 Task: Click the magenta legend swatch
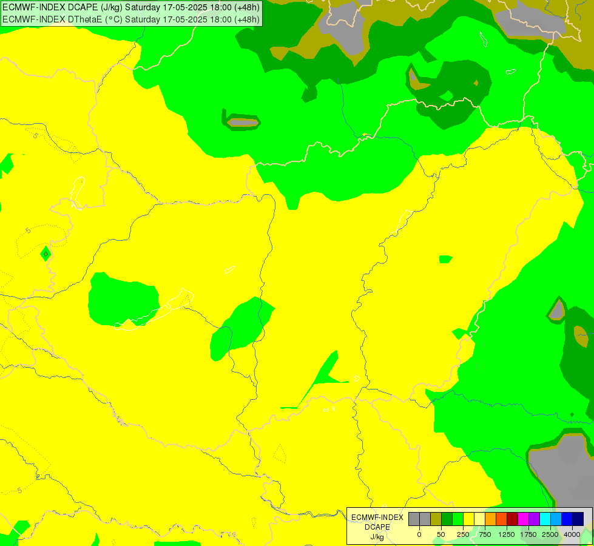[x=524, y=519]
